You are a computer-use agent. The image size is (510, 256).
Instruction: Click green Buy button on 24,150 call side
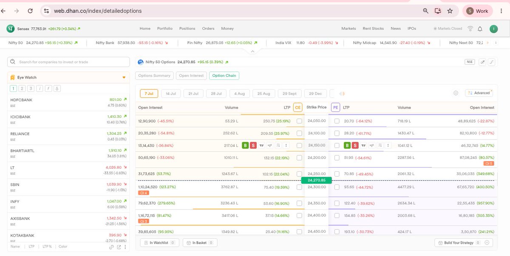(x=245, y=145)
